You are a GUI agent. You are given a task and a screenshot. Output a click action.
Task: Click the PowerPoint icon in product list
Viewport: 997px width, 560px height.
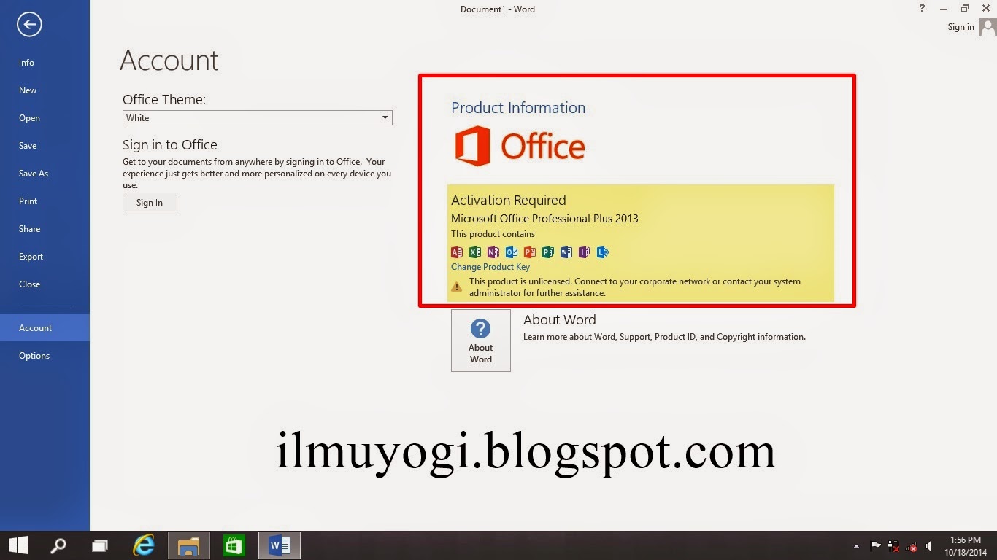tap(530, 252)
